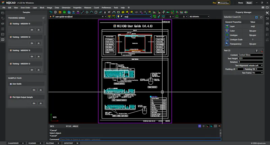Viewport: 270px width, 145px height.
Task: Open the Preferences menu
Action: click(x=106, y=7)
